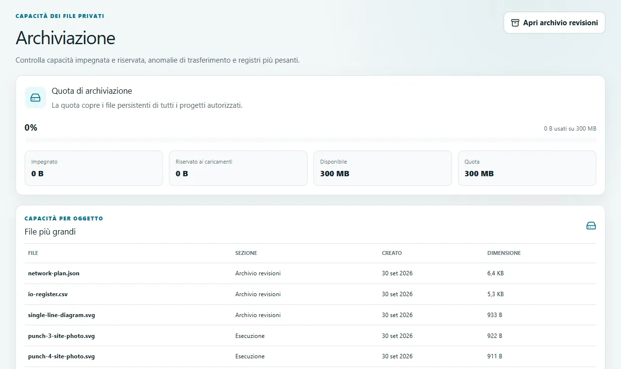
Task: Click the Quota 300 MB summary card
Action: click(527, 168)
